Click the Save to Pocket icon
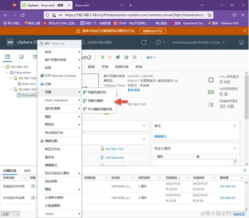Screen dimensions: 249x218 coord(234,15)
